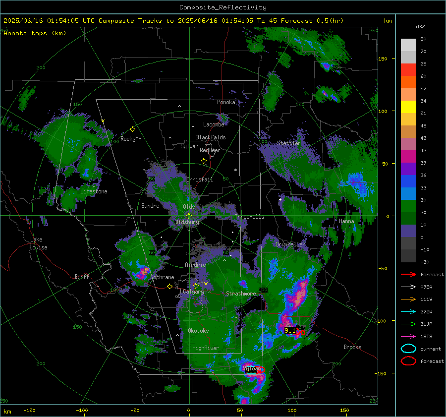Click the UTC timestamp header text
The image size is (446, 417).
coord(173,21)
